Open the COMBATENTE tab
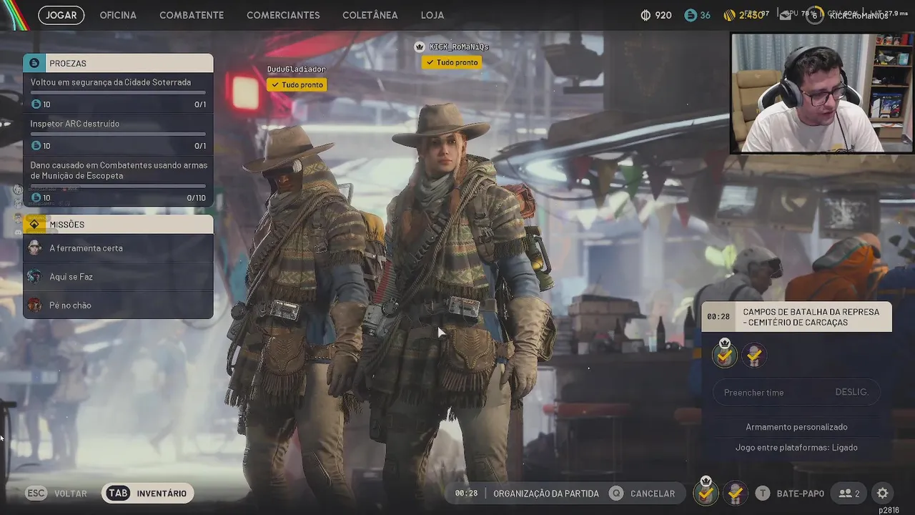Image resolution: width=915 pixels, height=515 pixels. point(192,15)
